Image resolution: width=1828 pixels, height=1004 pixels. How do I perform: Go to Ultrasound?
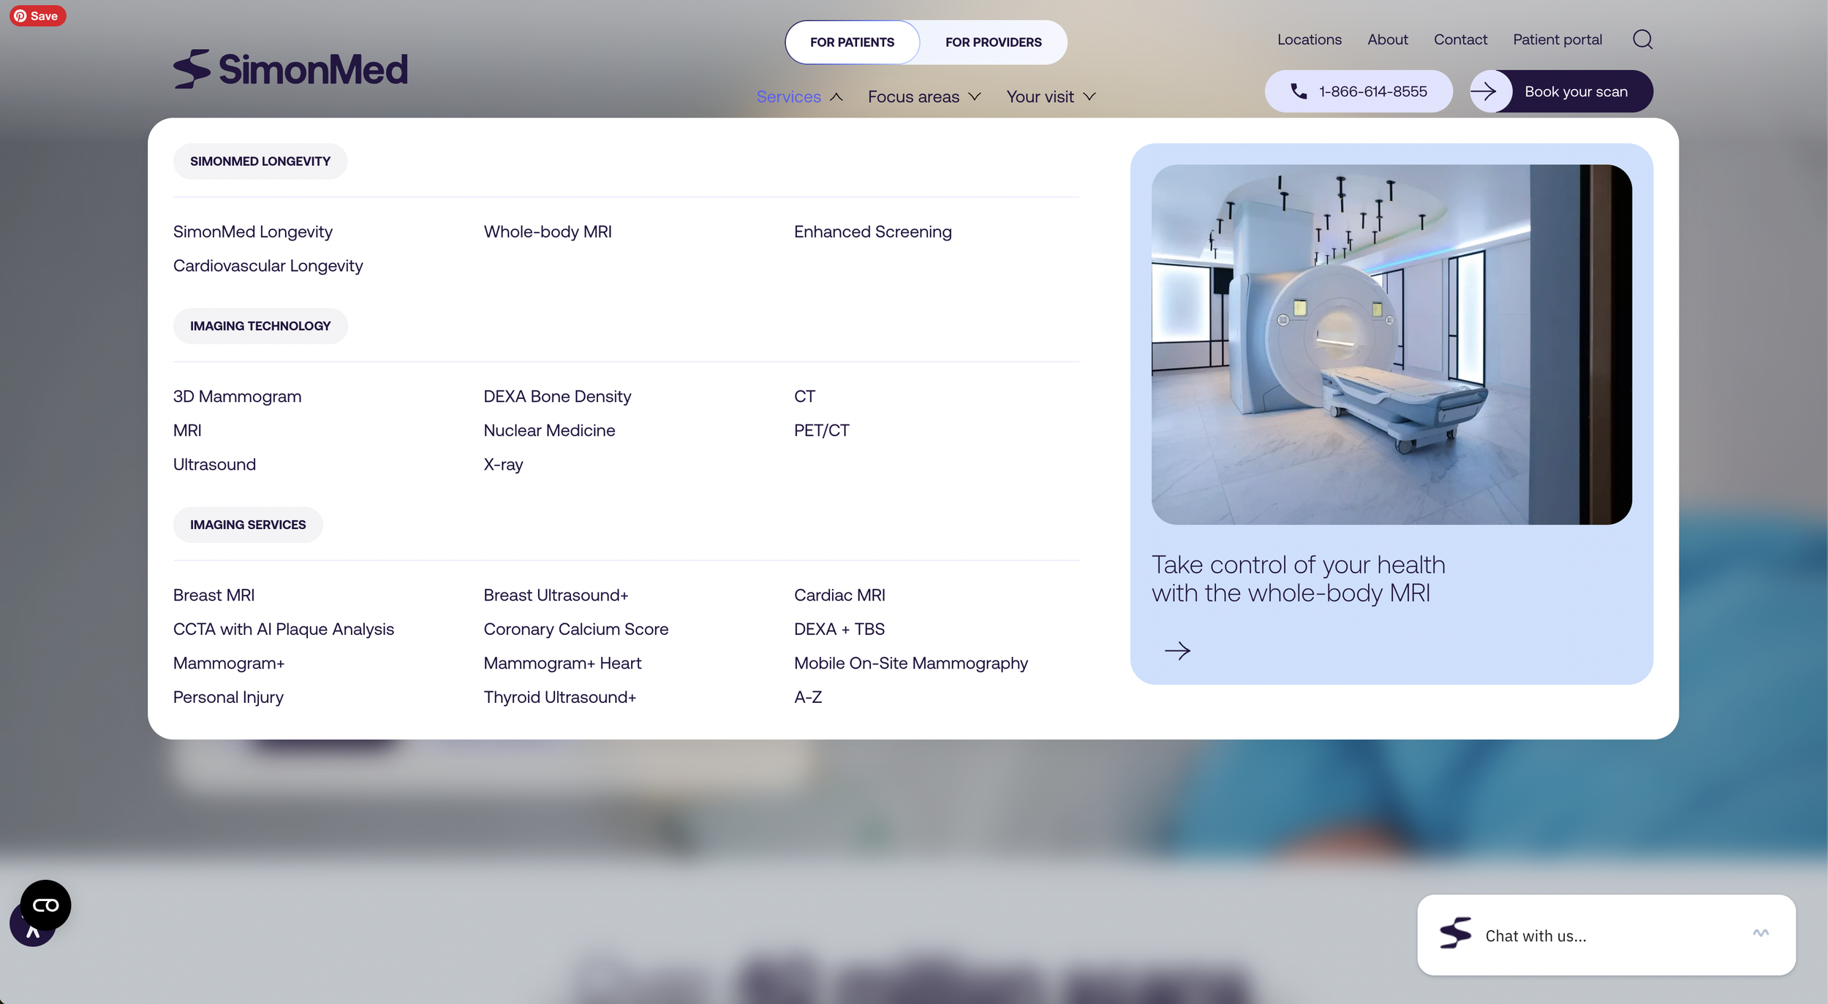coord(214,465)
